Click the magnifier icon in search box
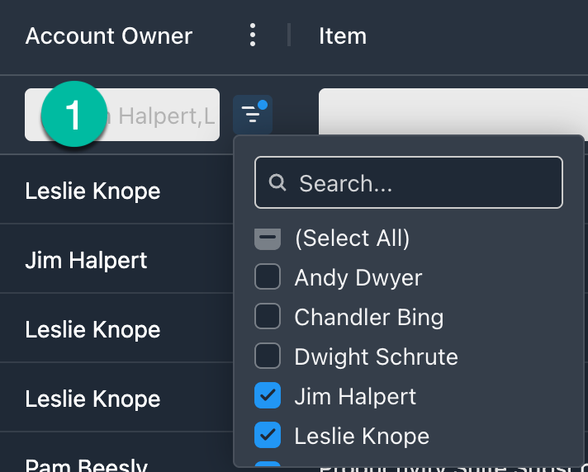 click(277, 182)
